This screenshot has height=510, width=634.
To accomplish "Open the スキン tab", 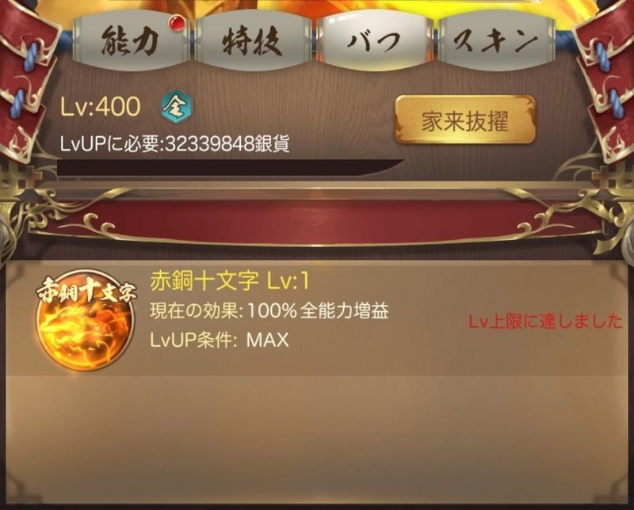I will point(496,41).
